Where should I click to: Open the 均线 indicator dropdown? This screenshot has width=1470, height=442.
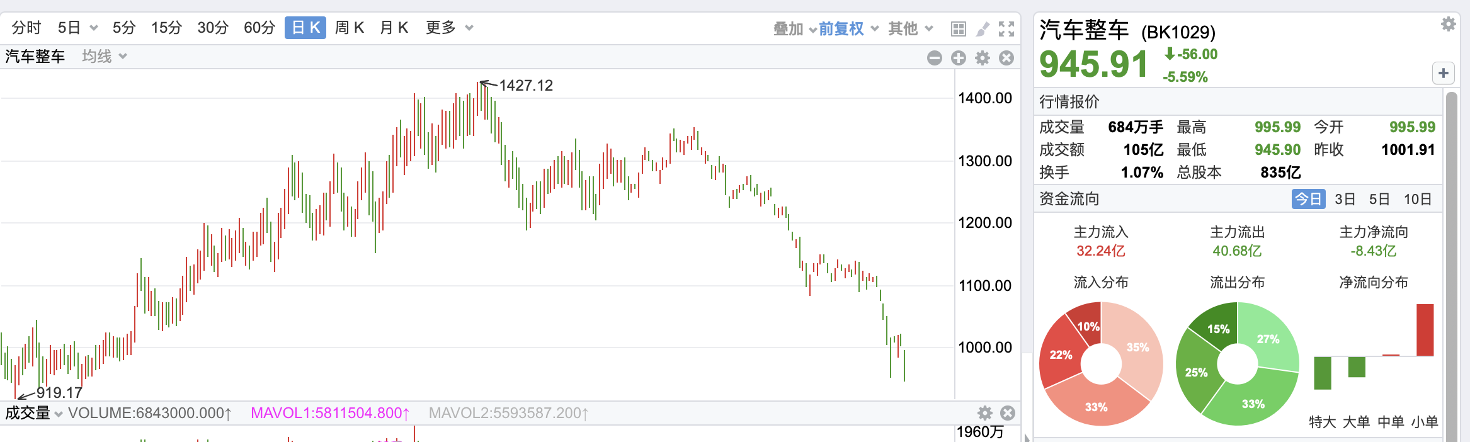tap(104, 57)
